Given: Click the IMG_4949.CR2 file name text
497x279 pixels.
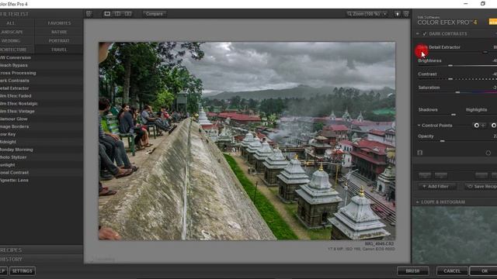Looking at the screenshot, I should pyautogui.click(x=379, y=244).
